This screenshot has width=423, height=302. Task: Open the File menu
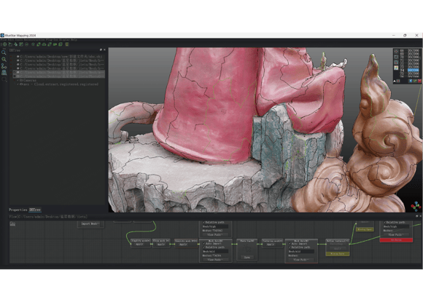(4, 40)
